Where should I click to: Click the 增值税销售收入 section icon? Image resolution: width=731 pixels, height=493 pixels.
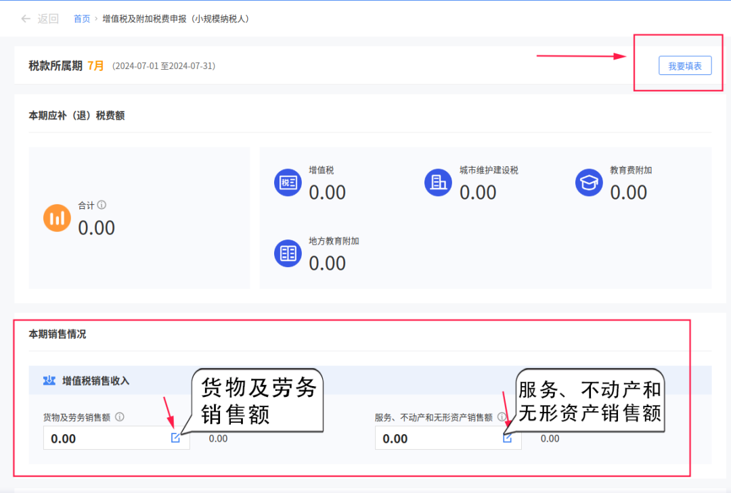coord(49,381)
